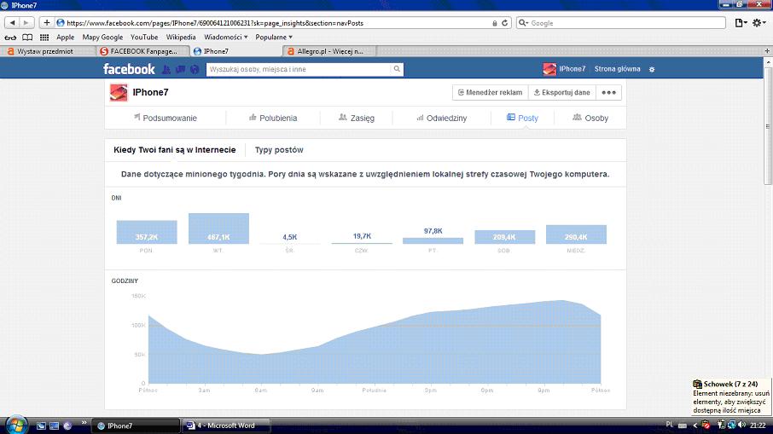Open Top Sites grid icon
The image size is (773, 434).
44,38
